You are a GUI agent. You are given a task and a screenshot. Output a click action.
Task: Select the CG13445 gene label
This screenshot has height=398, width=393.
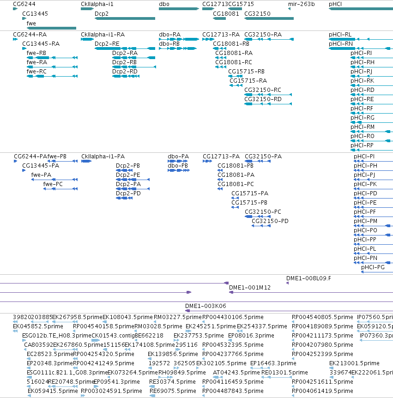tap(35, 14)
